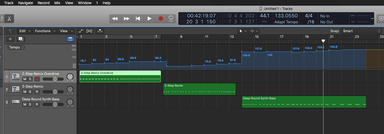
Task: Click the No In MIDI activity display
Action: coord(325,16)
